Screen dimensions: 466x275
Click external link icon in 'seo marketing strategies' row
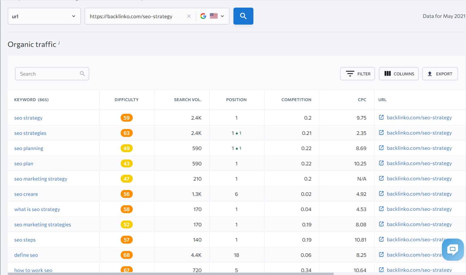point(381,224)
